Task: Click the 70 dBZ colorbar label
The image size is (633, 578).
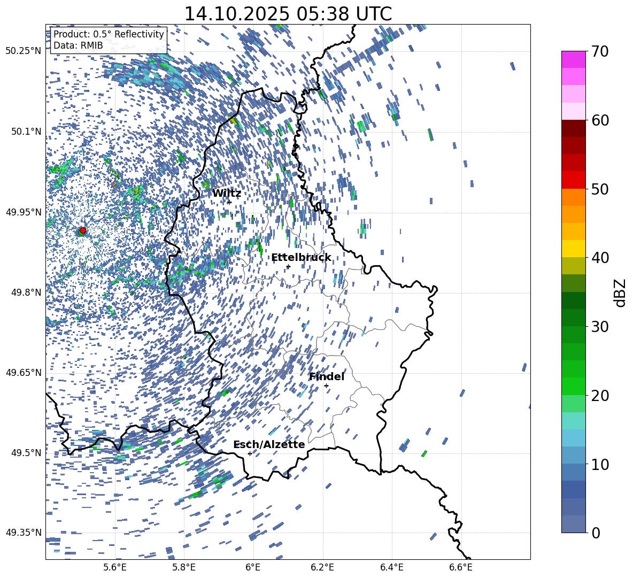Action: pos(600,51)
